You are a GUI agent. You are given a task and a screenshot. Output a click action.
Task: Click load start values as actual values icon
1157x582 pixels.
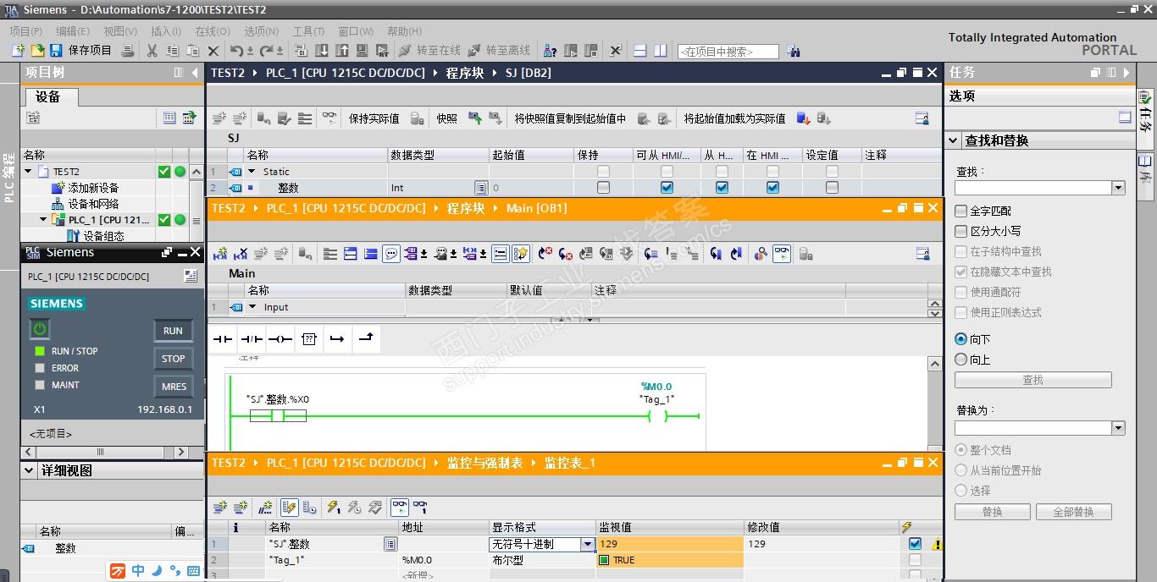(803, 118)
